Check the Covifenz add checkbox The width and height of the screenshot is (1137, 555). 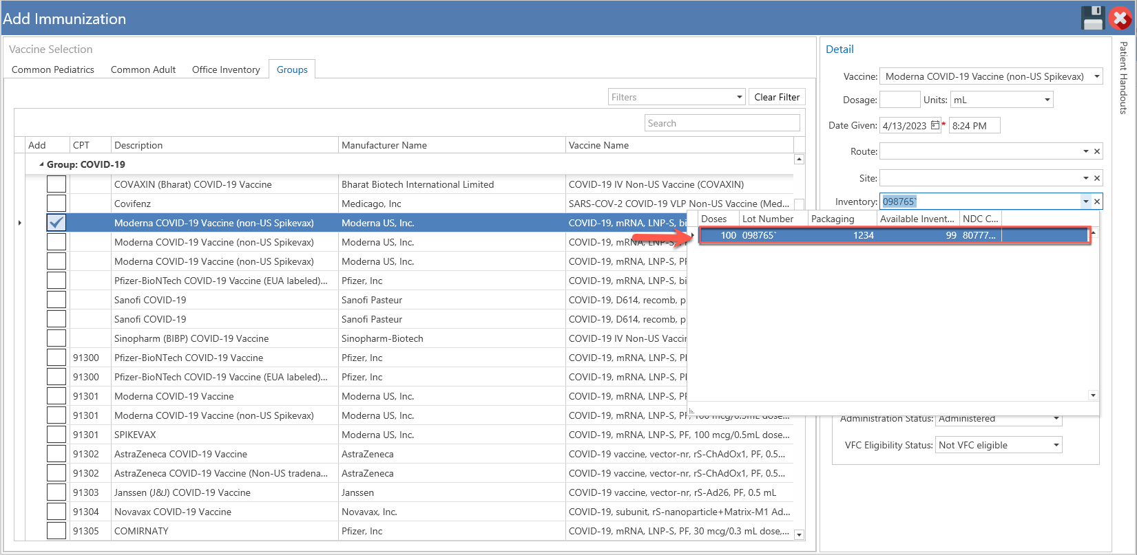click(x=56, y=204)
